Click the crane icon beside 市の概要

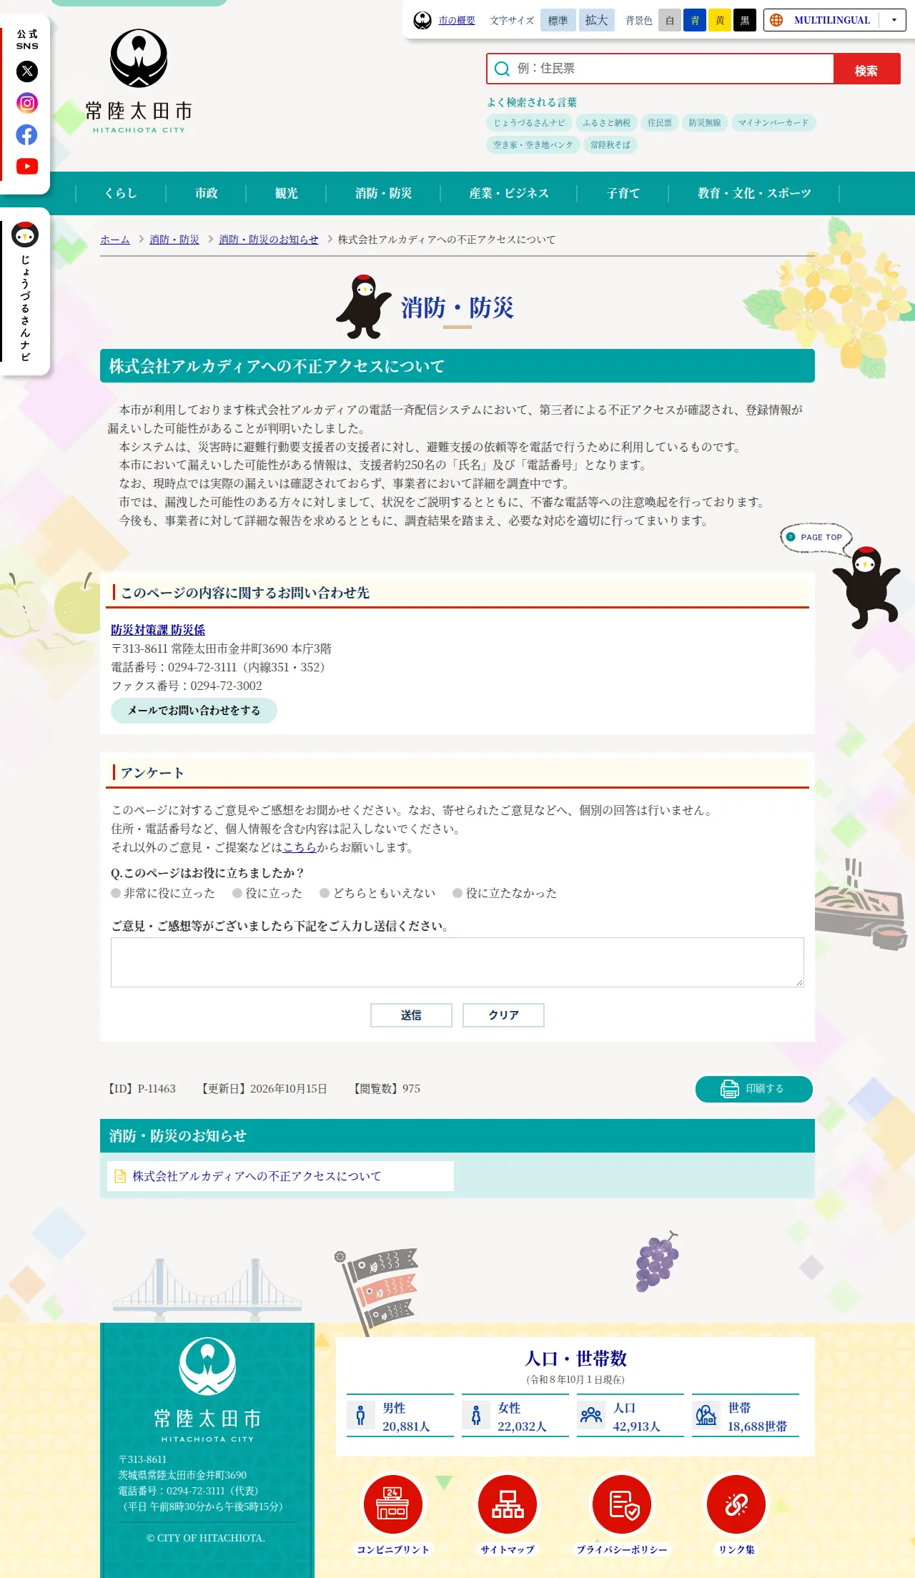[x=422, y=21]
